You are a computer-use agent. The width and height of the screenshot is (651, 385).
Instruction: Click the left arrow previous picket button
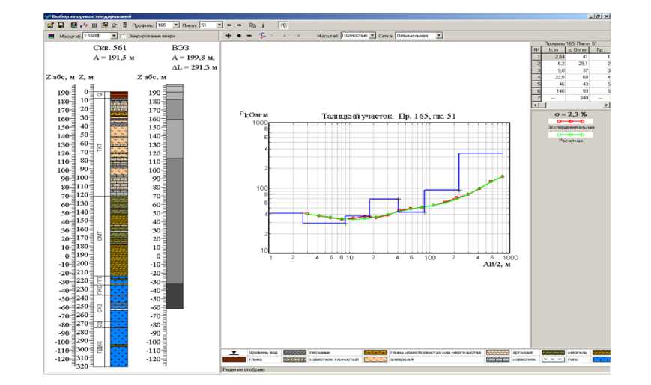[x=228, y=25]
